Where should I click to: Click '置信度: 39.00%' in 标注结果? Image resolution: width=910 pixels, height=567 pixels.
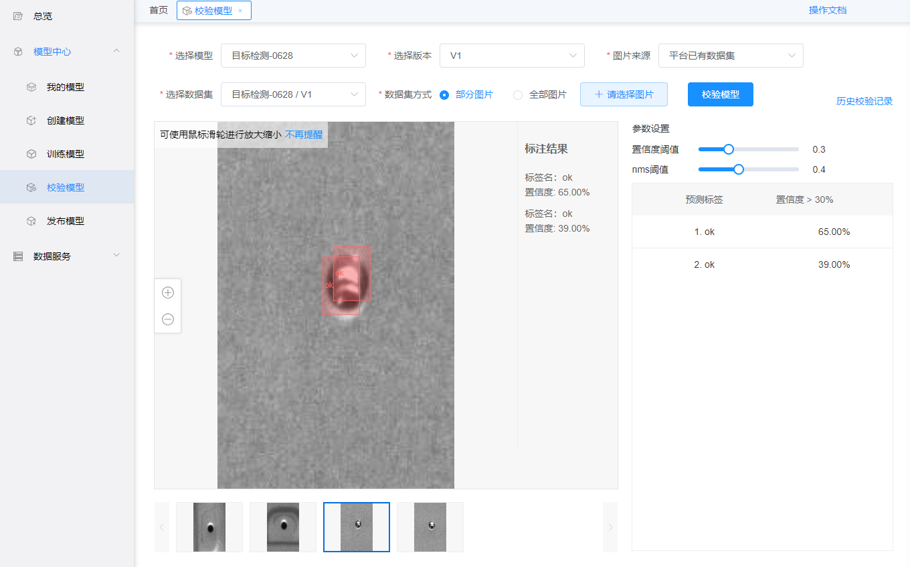pyautogui.click(x=557, y=228)
